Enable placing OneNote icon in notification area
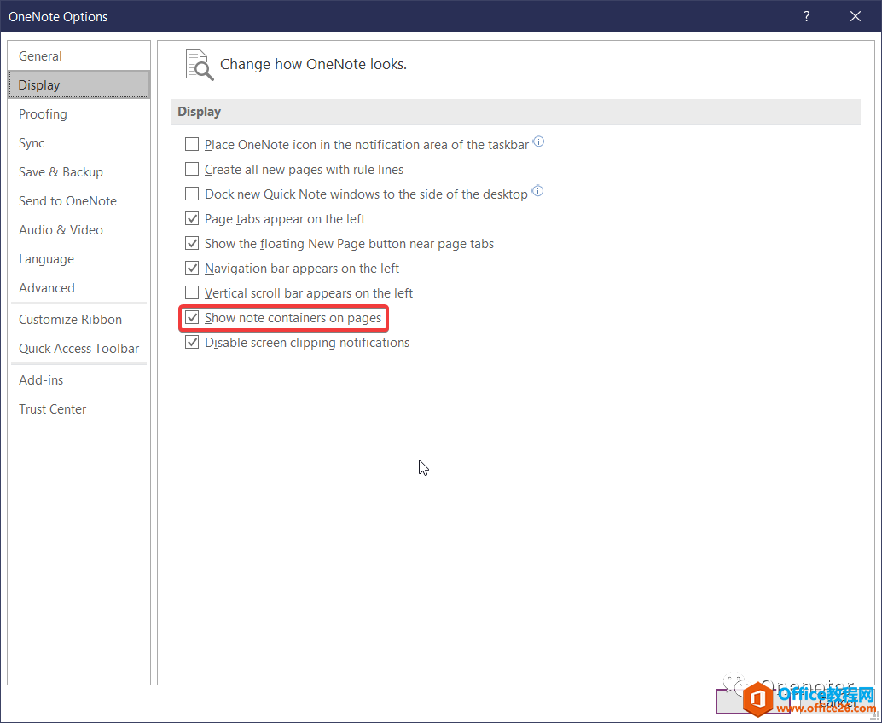The height and width of the screenshot is (723, 882). click(192, 143)
